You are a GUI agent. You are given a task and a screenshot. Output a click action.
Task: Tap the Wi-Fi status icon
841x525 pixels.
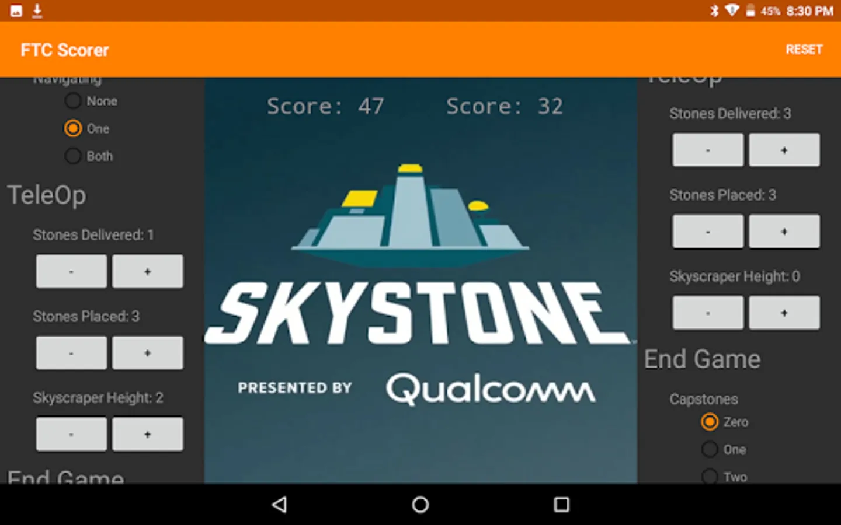[x=732, y=10]
